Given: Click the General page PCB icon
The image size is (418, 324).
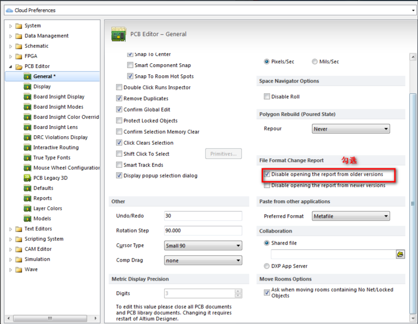Looking at the screenshot, I should point(27,77).
